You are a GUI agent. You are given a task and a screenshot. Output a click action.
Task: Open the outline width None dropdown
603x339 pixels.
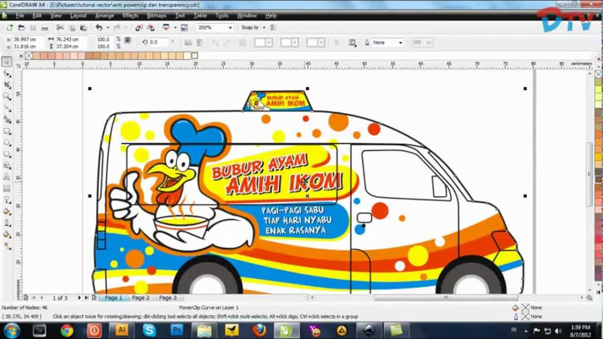pyautogui.click(x=400, y=42)
